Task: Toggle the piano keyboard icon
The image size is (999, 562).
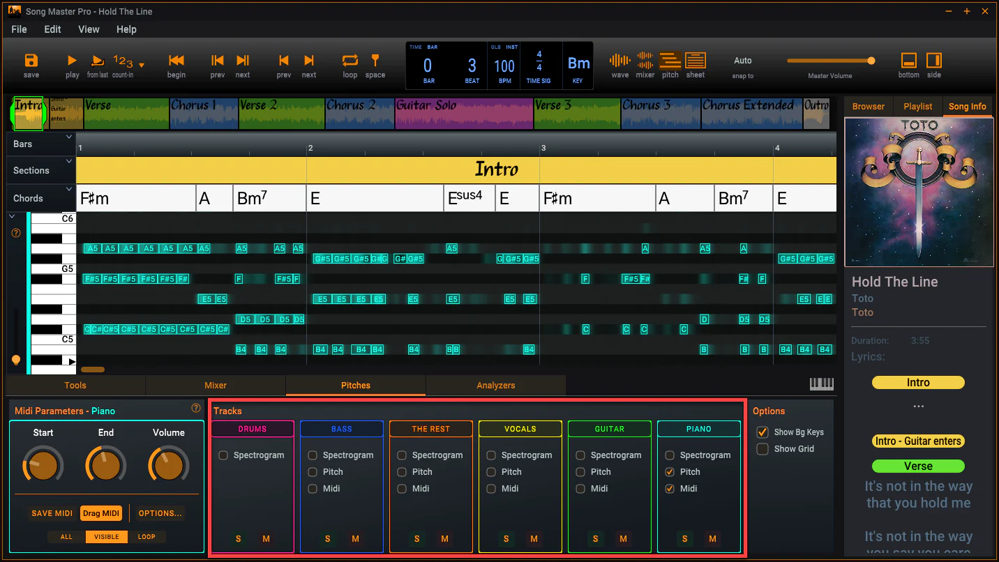Action: point(822,383)
